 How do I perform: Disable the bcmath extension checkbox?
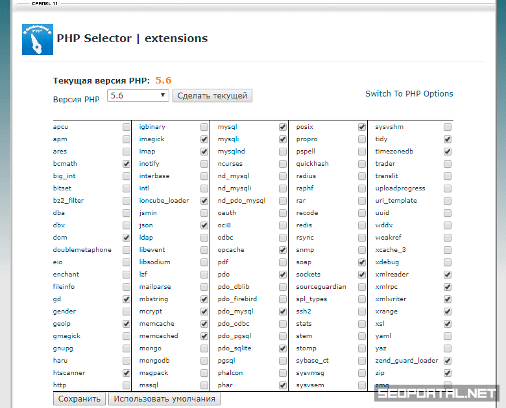pos(126,164)
